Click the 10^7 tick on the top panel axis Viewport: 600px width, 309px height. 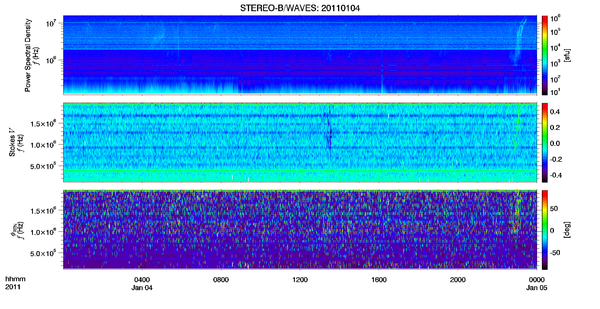pos(51,23)
